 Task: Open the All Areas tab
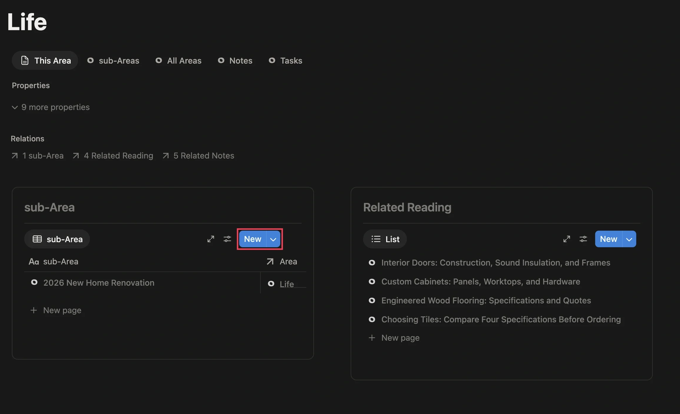click(179, 61)
